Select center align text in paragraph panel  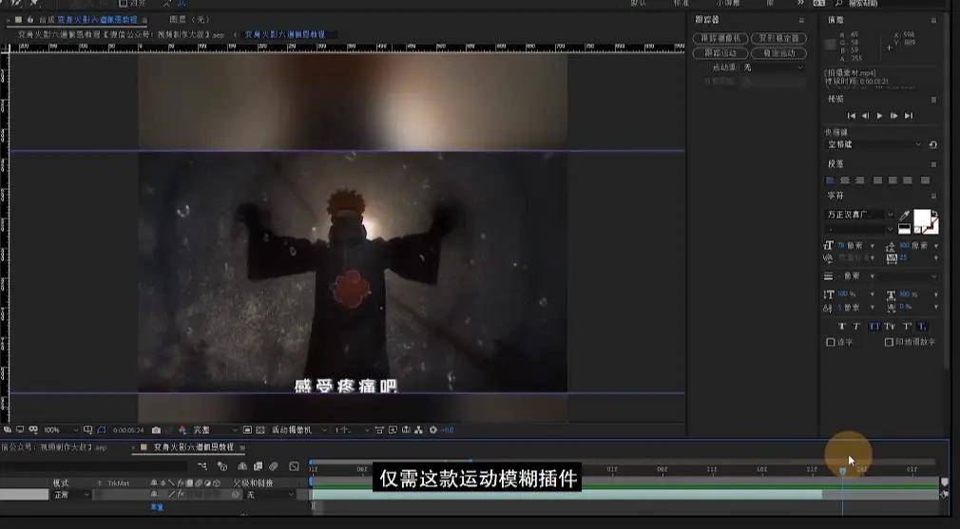pos(845,180)
